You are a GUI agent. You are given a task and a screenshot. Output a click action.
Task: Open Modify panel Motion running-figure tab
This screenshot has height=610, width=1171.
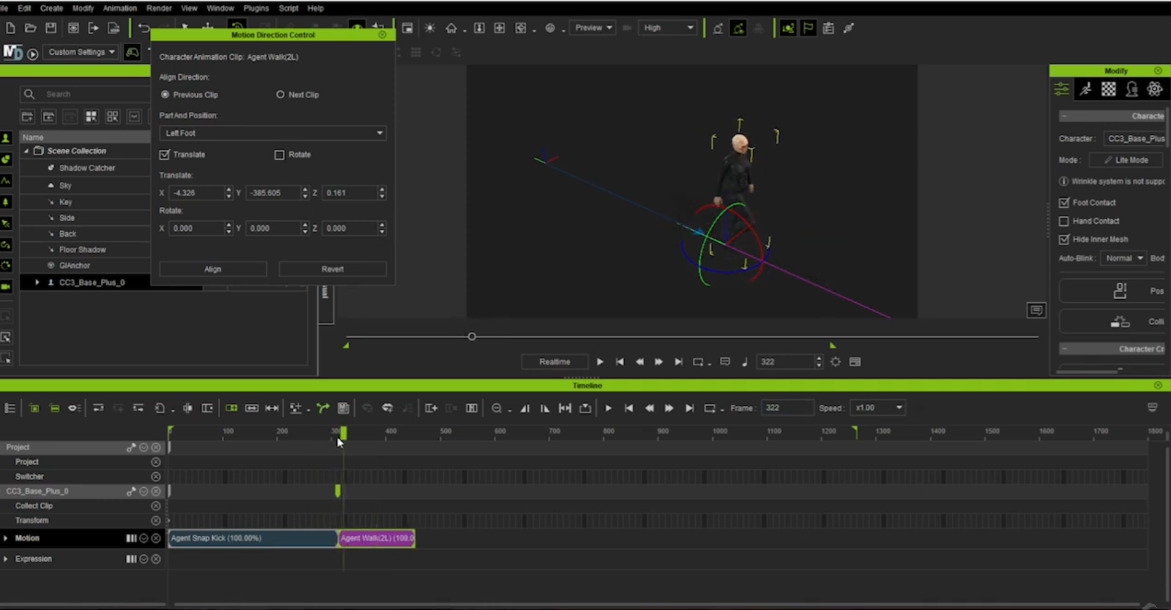[x=1086, y=90]
